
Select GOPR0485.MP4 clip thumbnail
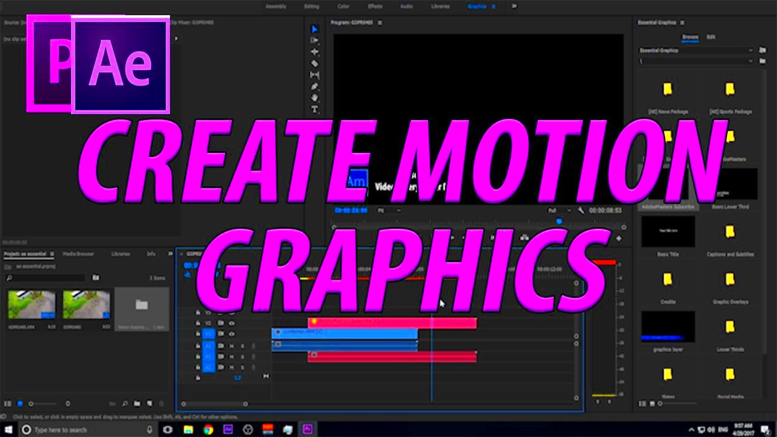(x=32, y=304)
